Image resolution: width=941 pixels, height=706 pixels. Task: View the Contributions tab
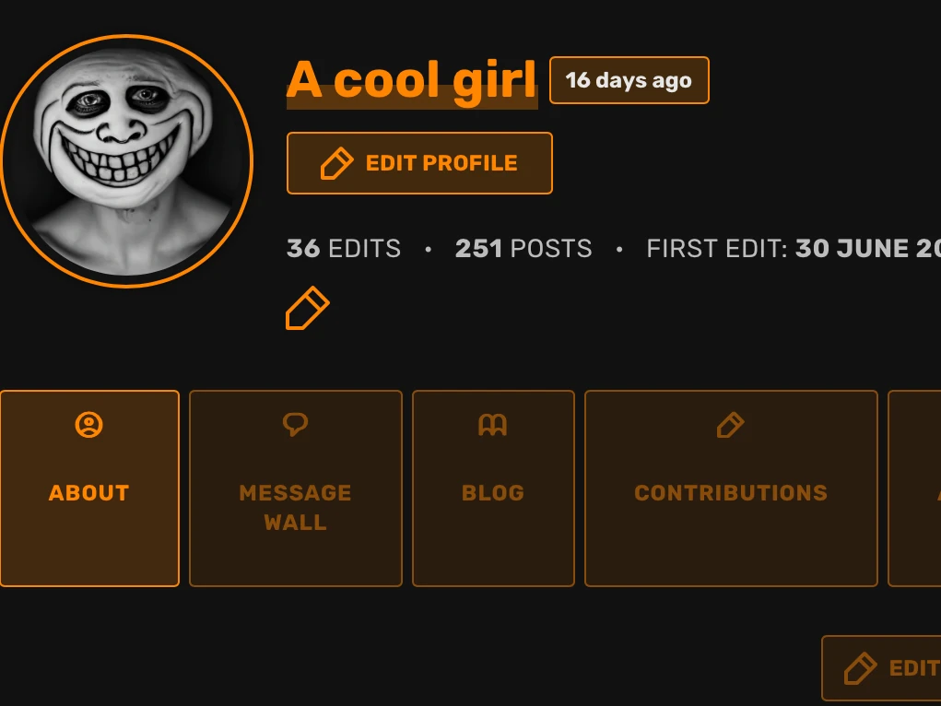point(731,488)
